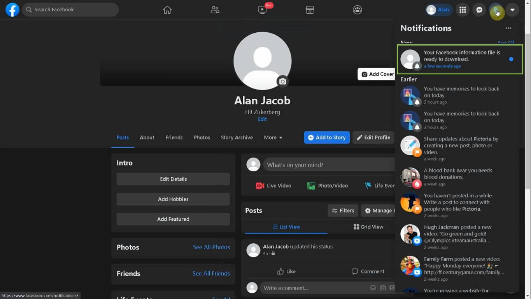Click the avatar beside the post composer

[x=253, y=165]
